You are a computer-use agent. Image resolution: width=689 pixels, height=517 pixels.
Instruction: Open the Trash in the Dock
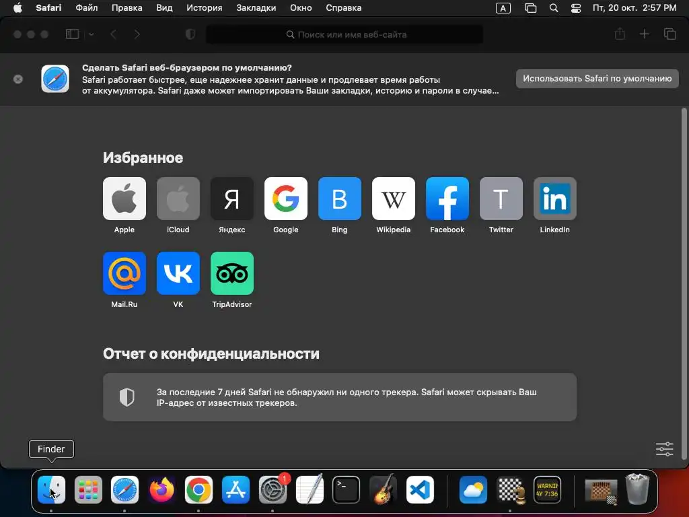pos(638,489)
